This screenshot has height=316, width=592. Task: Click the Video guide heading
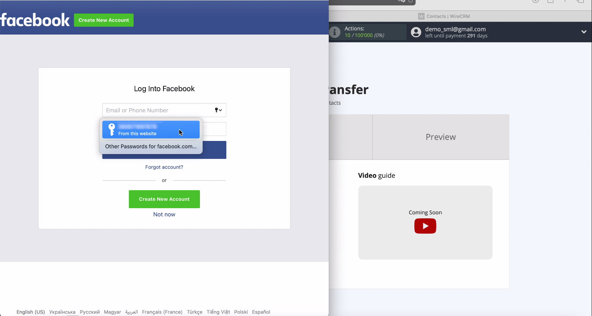coord(377,175)
